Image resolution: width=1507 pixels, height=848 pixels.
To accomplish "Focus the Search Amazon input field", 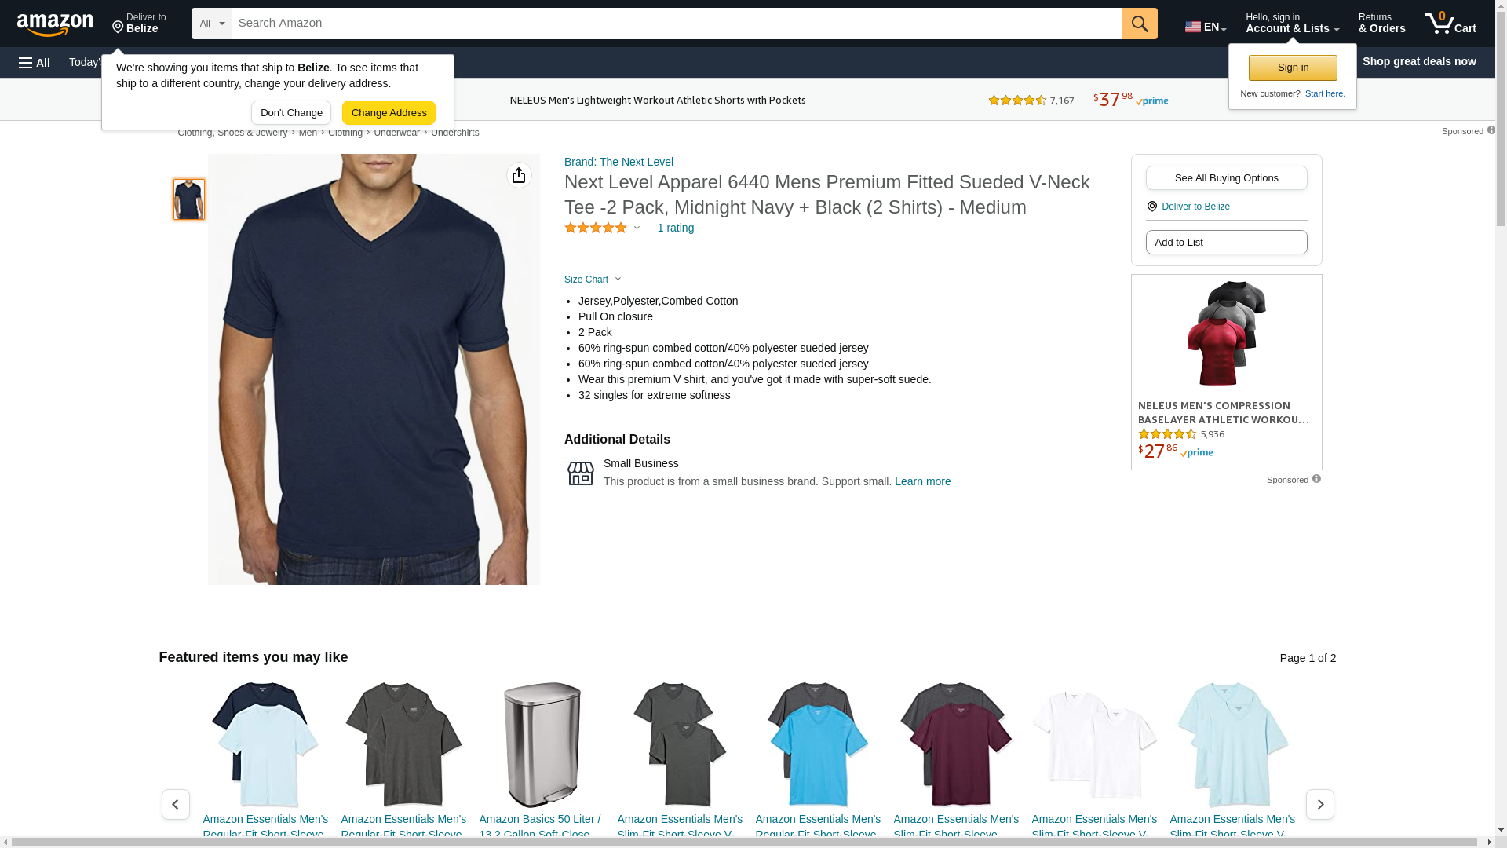I will (677, 24).
